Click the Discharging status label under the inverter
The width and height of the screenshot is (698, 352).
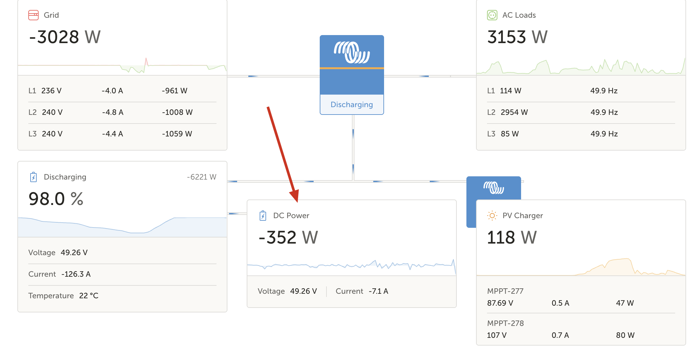352,105
